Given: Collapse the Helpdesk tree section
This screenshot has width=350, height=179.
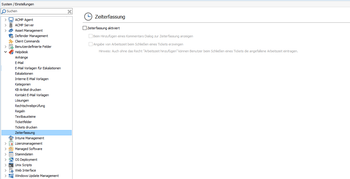Looking at the screenshot, I should pyautogui.click(x=5, y=52).
